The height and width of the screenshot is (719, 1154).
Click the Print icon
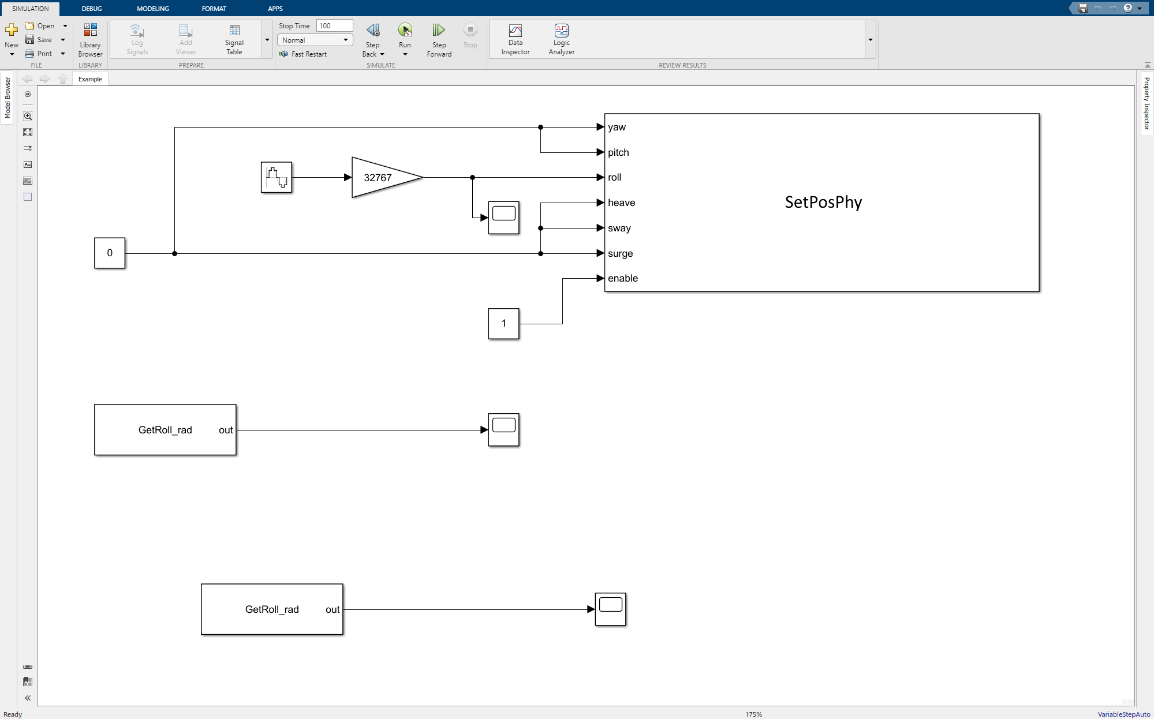point(29,54)
